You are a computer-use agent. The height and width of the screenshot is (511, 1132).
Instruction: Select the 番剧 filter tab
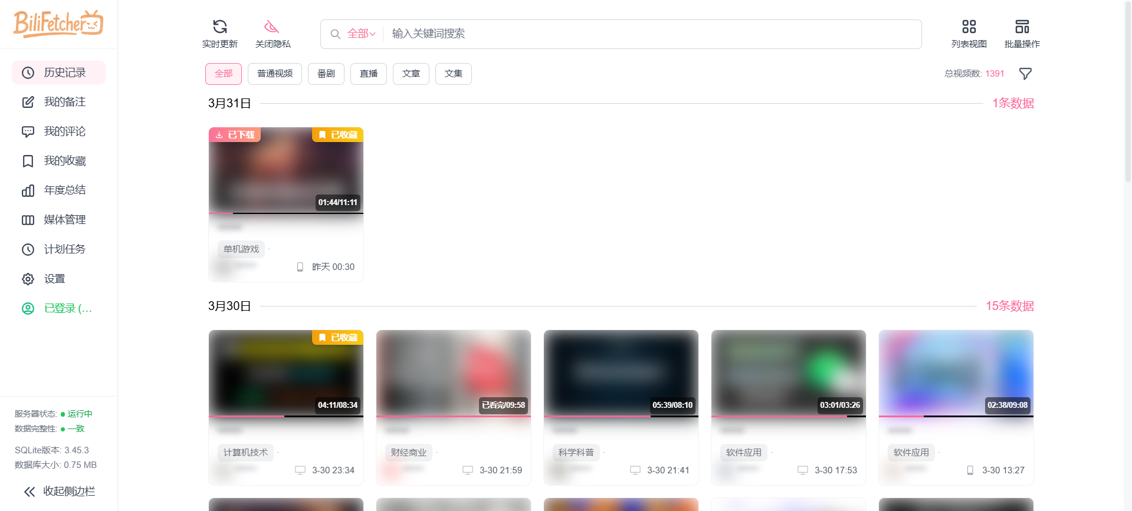[326, 74]
